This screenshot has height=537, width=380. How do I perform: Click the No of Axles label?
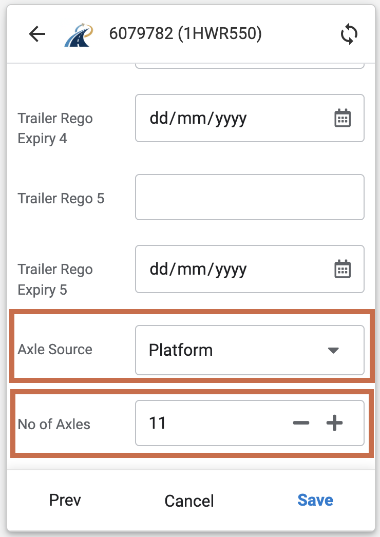(x=54, y=425)
